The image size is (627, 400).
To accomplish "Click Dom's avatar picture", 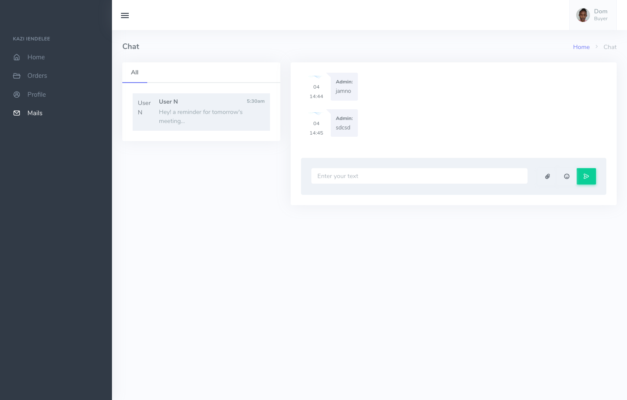I will (x=583, y=15).
